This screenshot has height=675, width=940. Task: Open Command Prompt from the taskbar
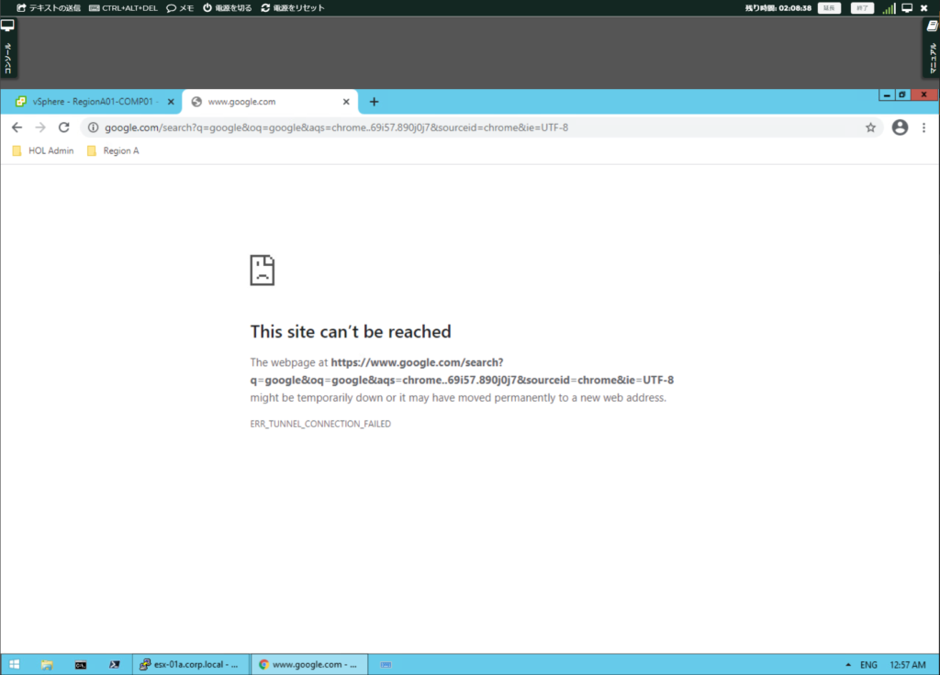pos(82,664)
